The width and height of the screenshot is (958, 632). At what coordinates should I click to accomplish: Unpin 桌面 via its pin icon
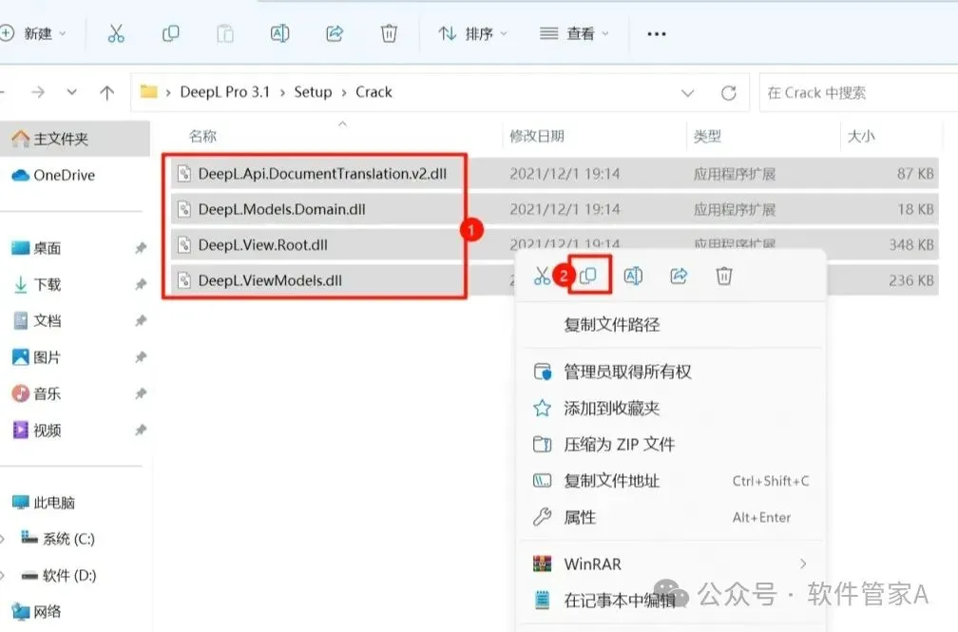point(141,248)
